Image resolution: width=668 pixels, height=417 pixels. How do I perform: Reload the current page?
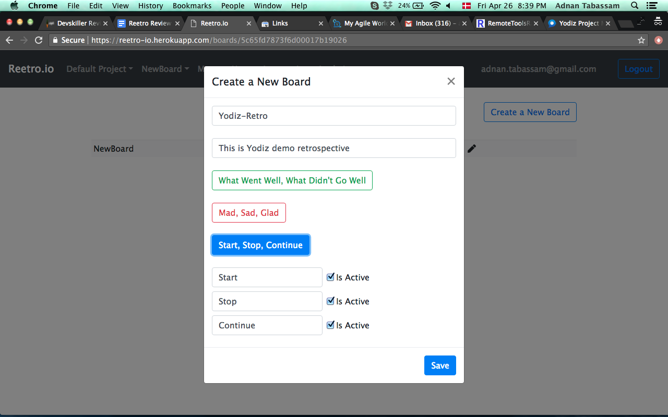(x=39, y=40)
